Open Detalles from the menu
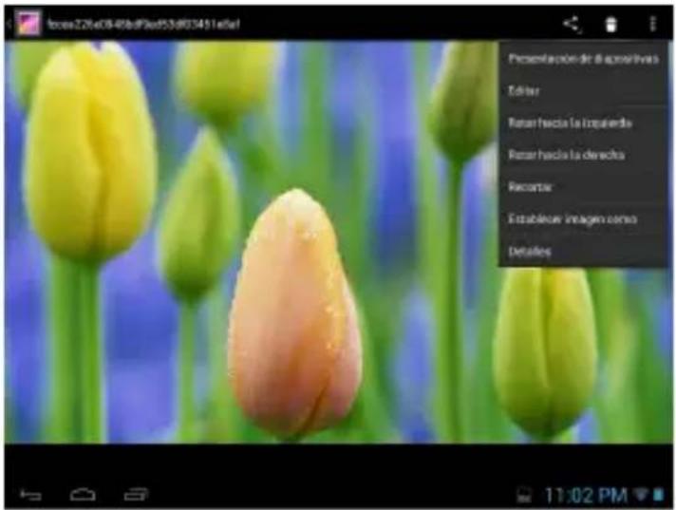 click(583, 252)
